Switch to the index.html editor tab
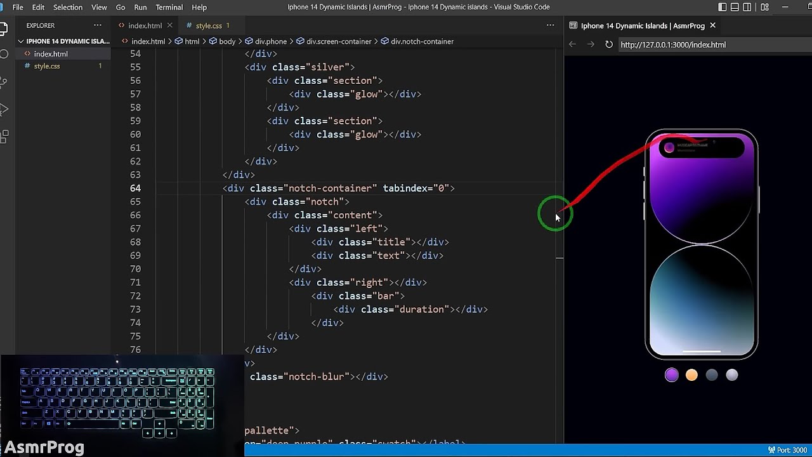812x457 pixels. [145, 25]
